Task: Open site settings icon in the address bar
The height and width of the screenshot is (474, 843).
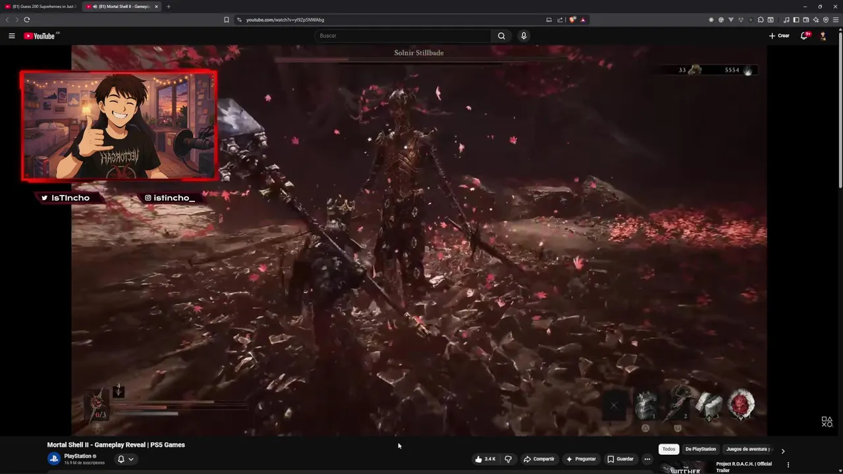Action: (x=239, y=20)
